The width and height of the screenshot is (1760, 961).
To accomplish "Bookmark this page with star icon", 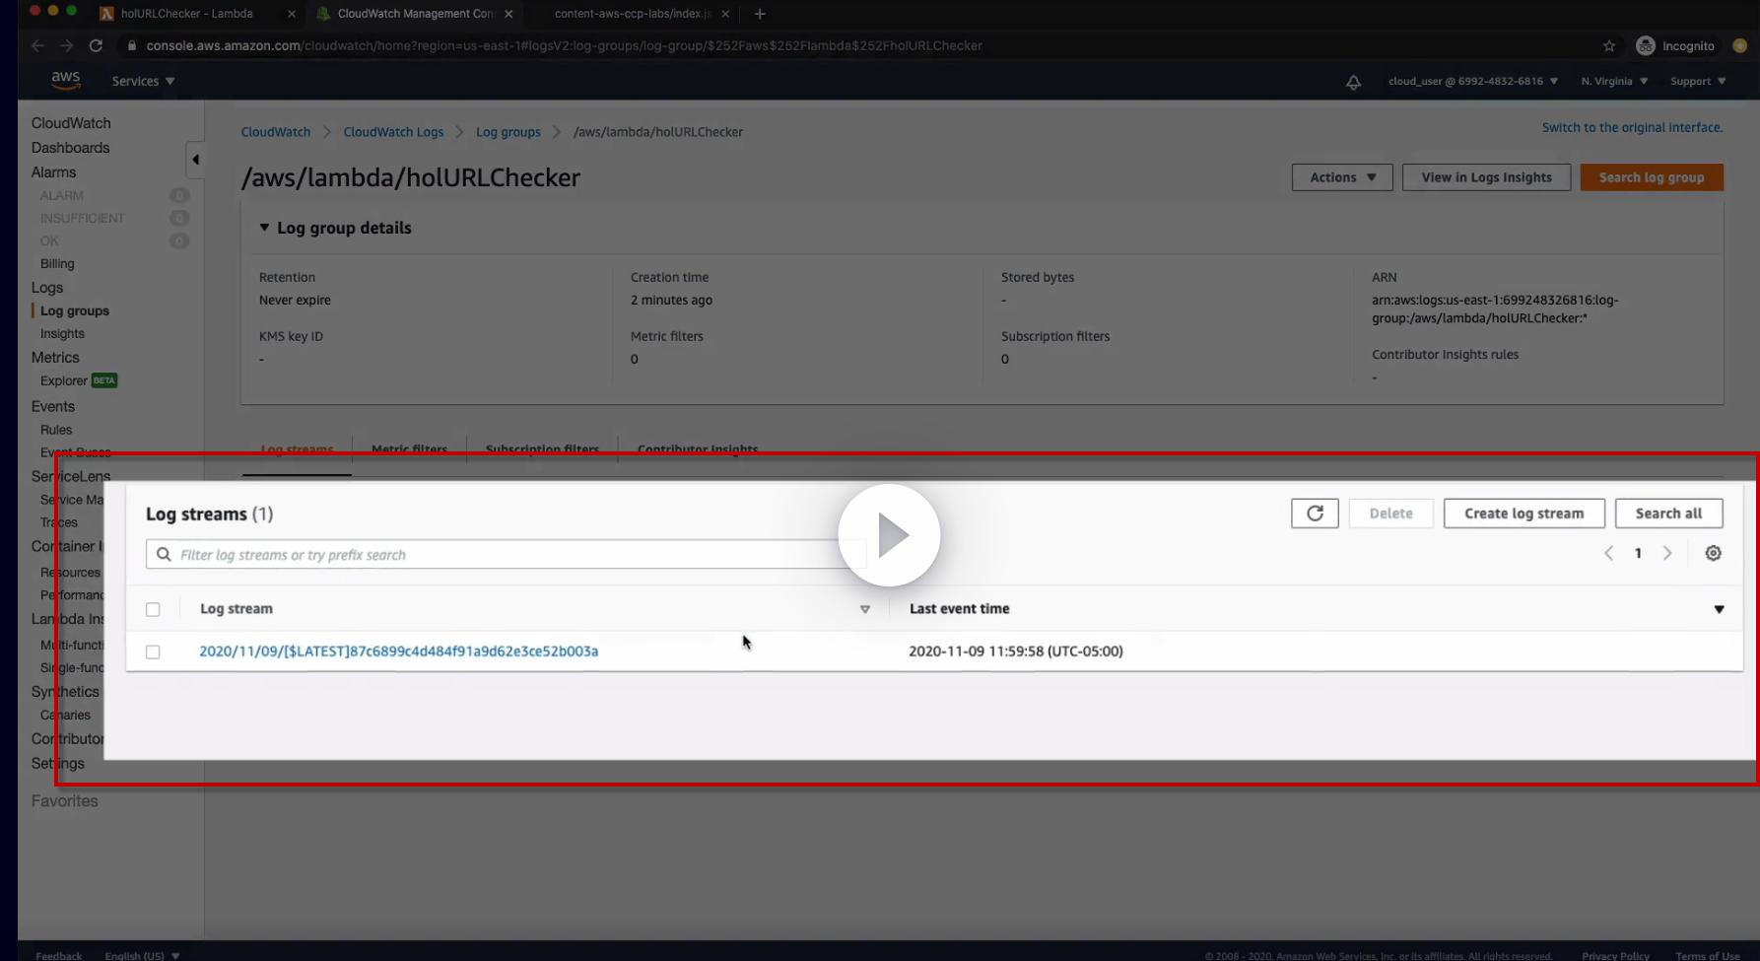I will coord(1609,45).
